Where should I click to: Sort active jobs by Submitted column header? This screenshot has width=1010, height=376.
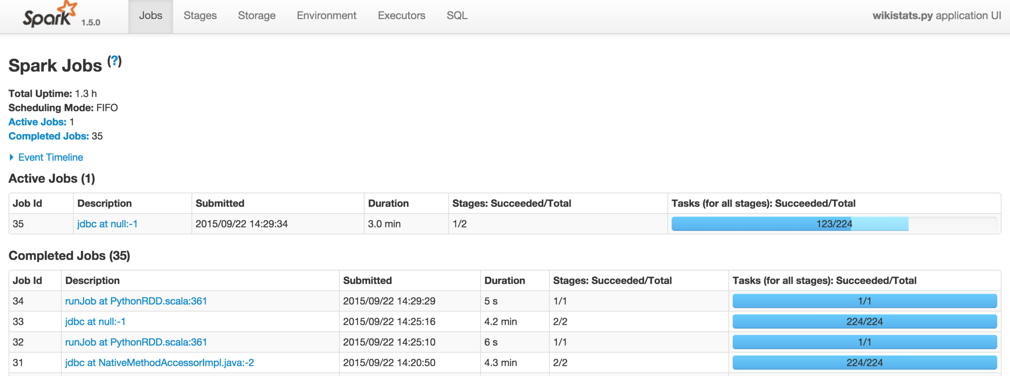pos(220,204)
